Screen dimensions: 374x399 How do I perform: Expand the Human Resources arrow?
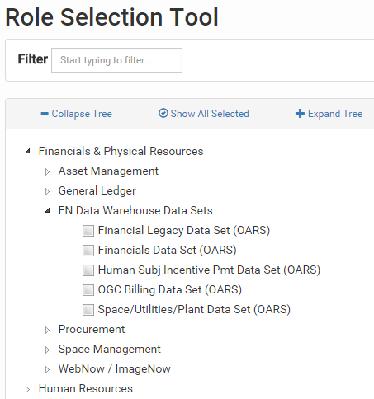[x=27, y=389]
